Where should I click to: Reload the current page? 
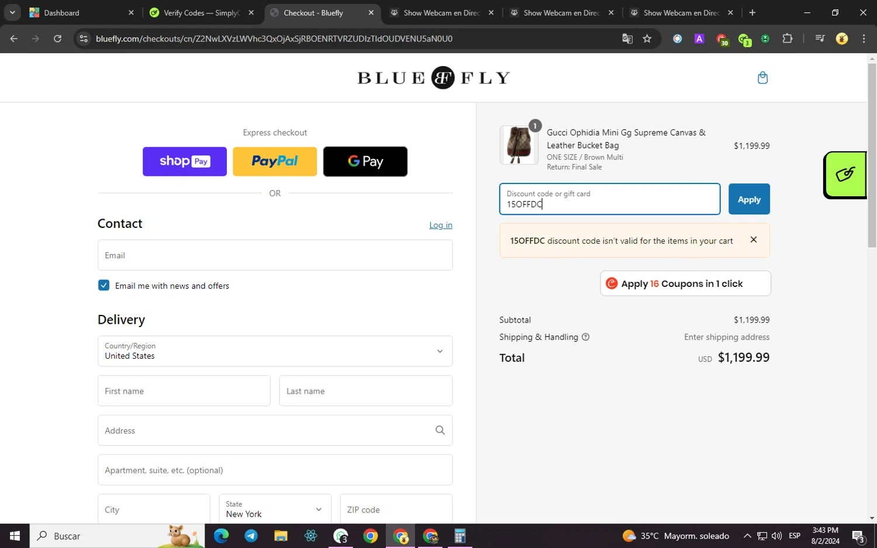click(57, 39)
